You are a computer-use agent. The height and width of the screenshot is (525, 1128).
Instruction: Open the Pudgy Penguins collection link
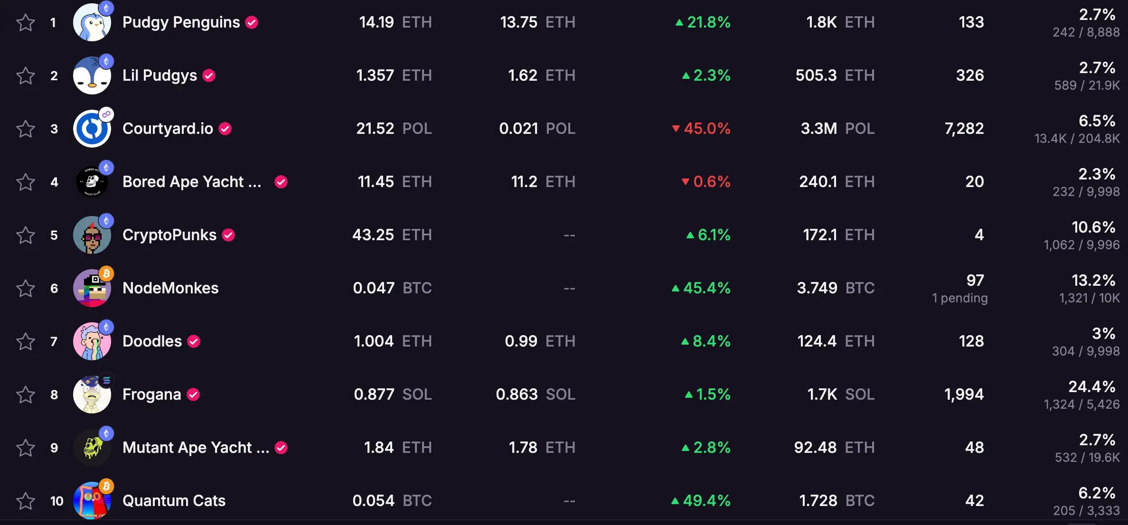pos(181,22)
